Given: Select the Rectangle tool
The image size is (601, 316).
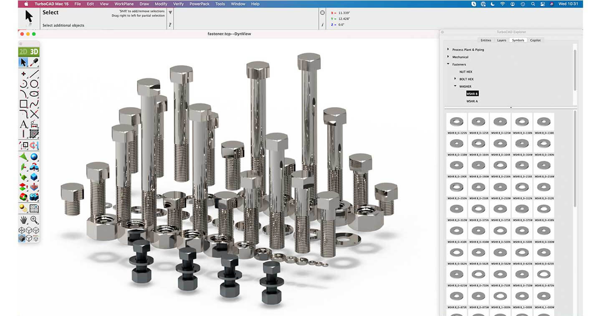Looking at the screenshot, I should click(x=23, y=104).
